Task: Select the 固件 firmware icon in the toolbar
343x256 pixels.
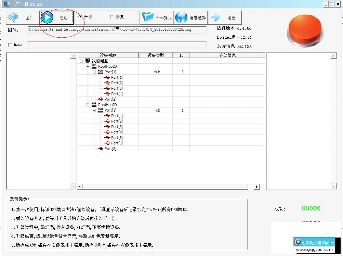Action: tap(12, 16)
